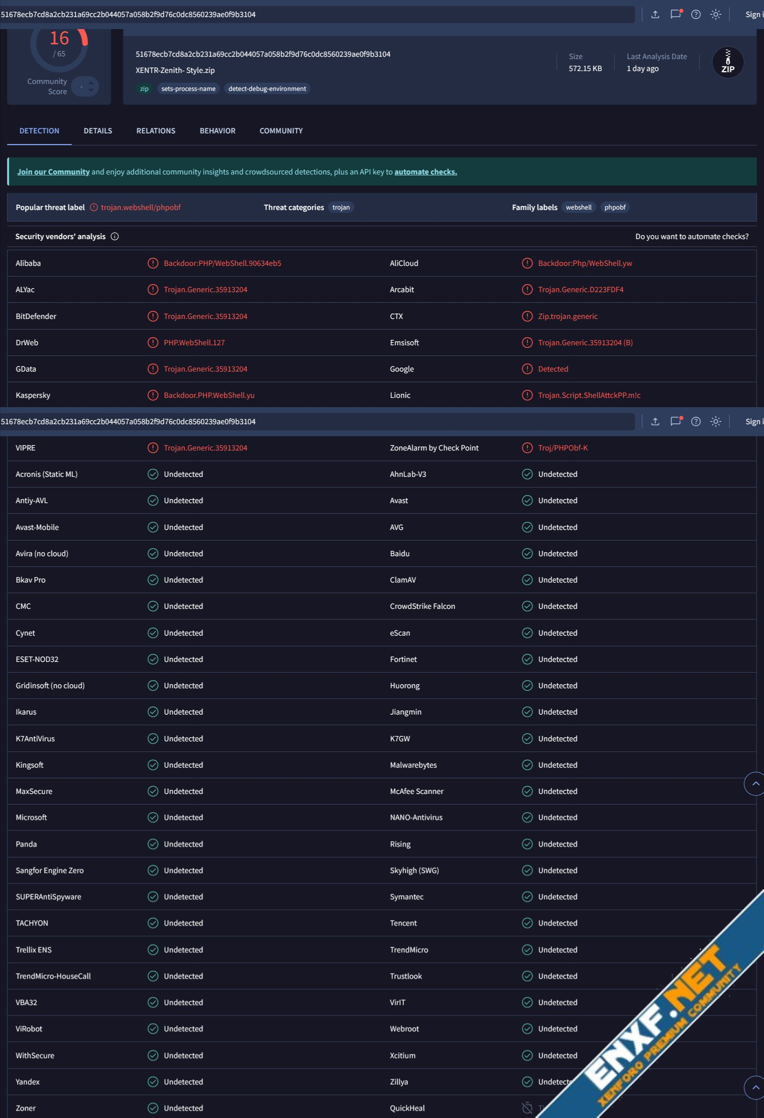This screenshot has height=1118, width=764.
Task: Click the alert icon in Alibaba's detection row
Action: pyautogui.click(x=153, y=263)
